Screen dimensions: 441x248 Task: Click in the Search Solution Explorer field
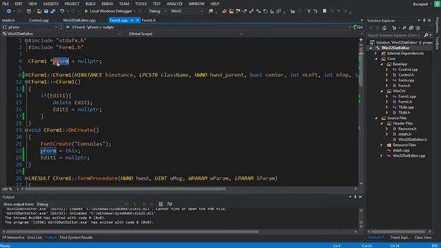point(395,35)
